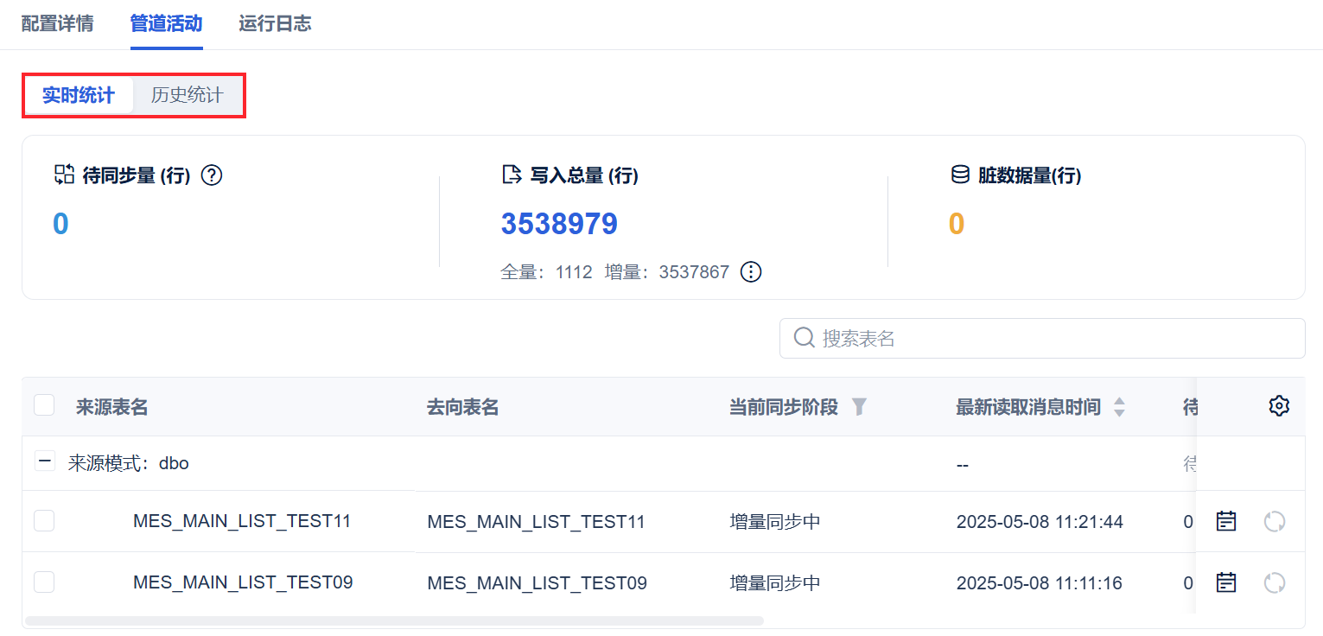Collapse the 来源模式: dbo group
This screenshot has width=1323, height=636.
tap(45, 461)
